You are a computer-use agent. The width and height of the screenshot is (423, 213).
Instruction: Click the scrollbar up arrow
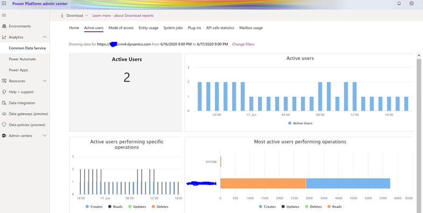point(419,55)
